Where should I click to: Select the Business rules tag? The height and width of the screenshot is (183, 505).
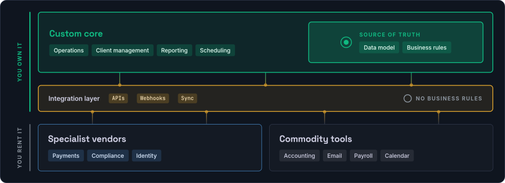(x=427, y=47)
